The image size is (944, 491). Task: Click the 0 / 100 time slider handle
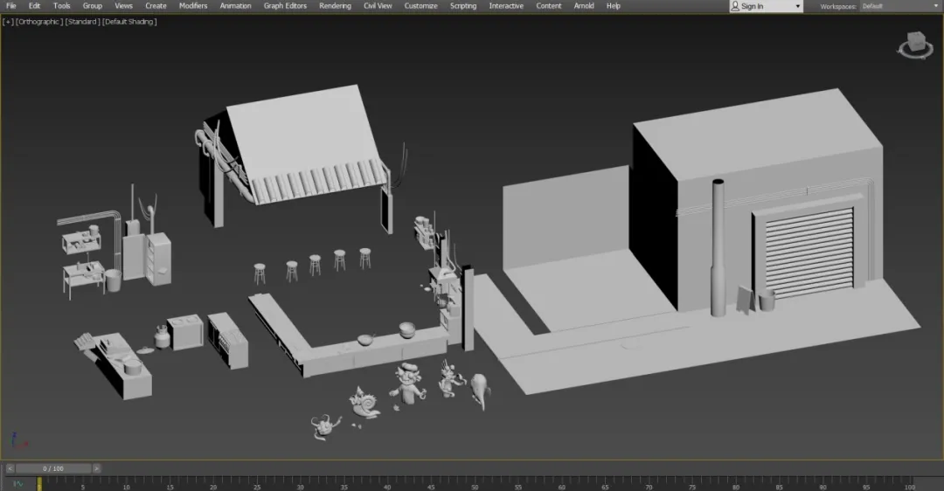pyautogui.click(x=53, y=468)
